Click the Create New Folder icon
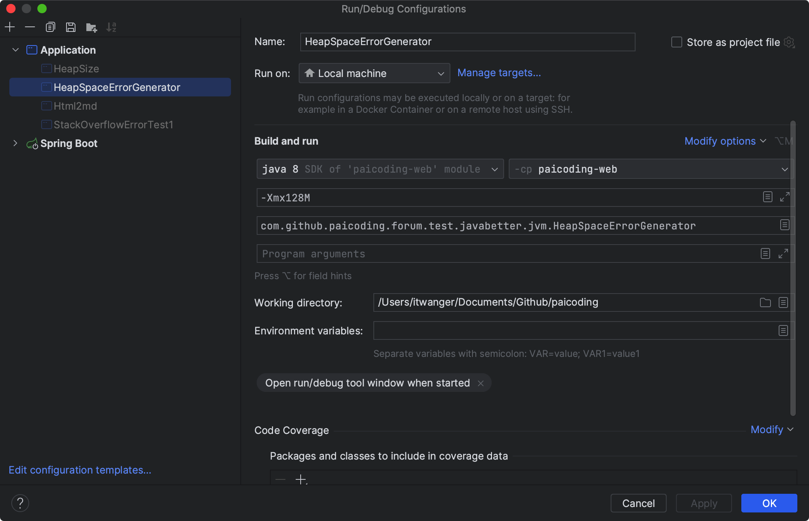Image resolution: width=809 pixels, height=521 pixels. (x=91, y=27)
